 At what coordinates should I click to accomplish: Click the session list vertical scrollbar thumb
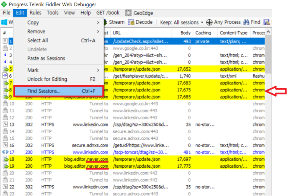pyautogui.click(x=268, y=54)
